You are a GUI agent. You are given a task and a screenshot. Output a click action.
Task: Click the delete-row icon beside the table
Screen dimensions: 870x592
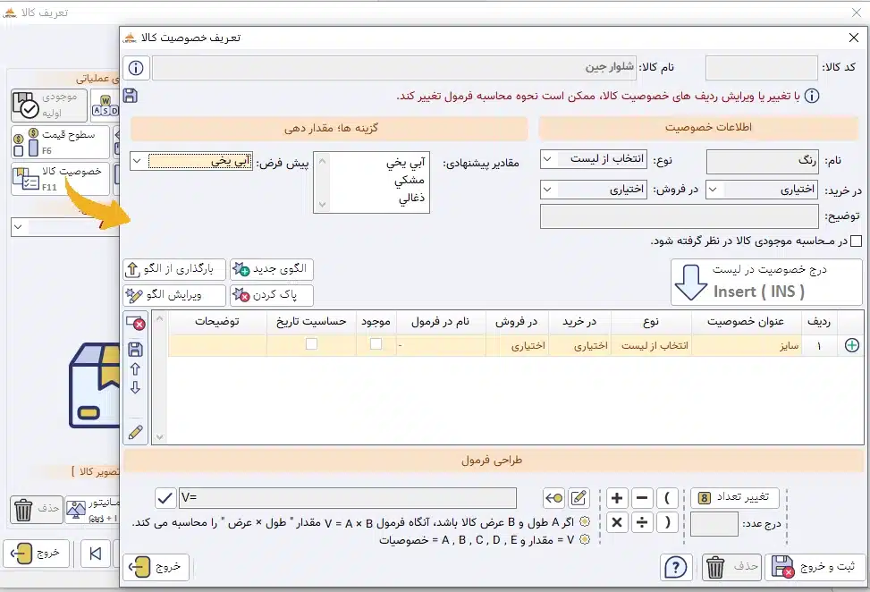click(135, 323)
